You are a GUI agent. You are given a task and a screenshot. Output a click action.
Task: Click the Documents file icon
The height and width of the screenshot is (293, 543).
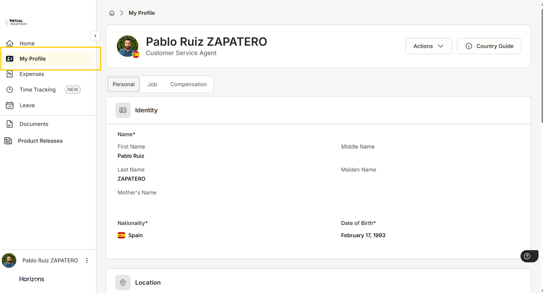tap(10, 124)
